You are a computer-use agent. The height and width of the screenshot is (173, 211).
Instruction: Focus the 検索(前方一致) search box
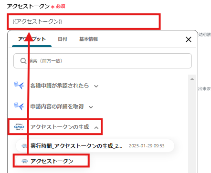tap(103, 61)
